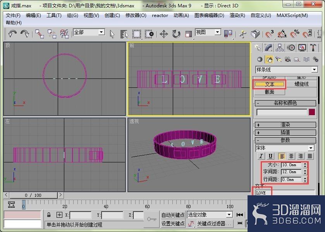The width and height of the screenshot is (325, 232).
Task: Open the Display command panel tab
Action: pyautogui.click(x=302, y=48)
